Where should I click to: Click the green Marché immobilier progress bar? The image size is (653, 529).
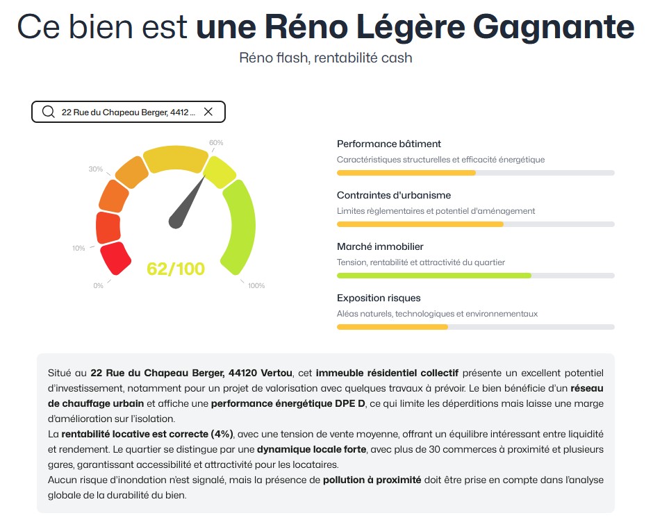tap(475, 276)
